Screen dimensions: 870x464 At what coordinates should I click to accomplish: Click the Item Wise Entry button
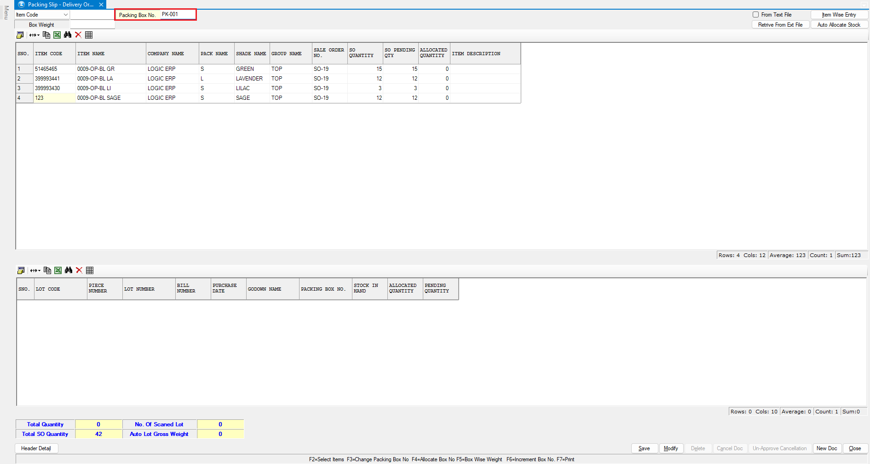point(839,15)
